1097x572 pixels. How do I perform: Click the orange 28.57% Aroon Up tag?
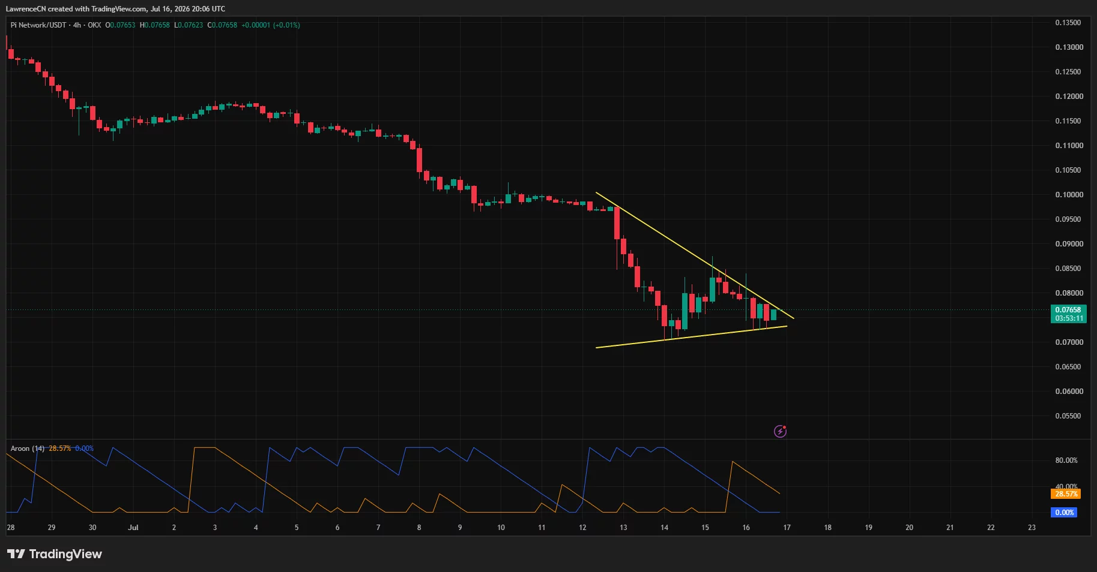pos(1066,494)
